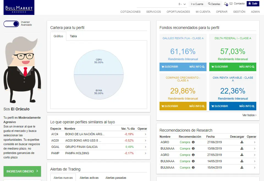Viewport: 264px width, 181px height.
Task: Open operate chevron for GGAL row
Action: (x=145, y=147)
